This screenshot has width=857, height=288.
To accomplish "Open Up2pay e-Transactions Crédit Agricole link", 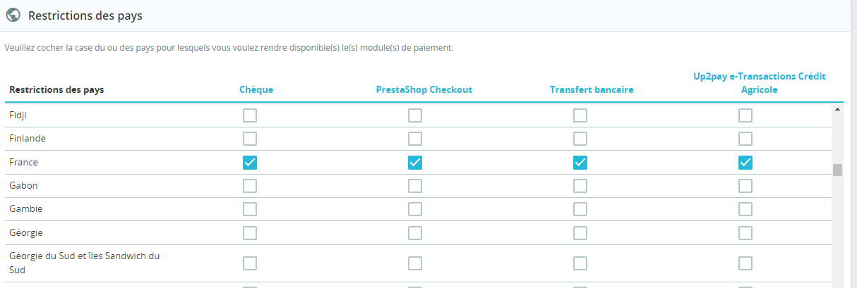I will [759, 83].
